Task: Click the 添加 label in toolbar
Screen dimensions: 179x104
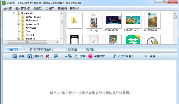Action: (22, 56)
